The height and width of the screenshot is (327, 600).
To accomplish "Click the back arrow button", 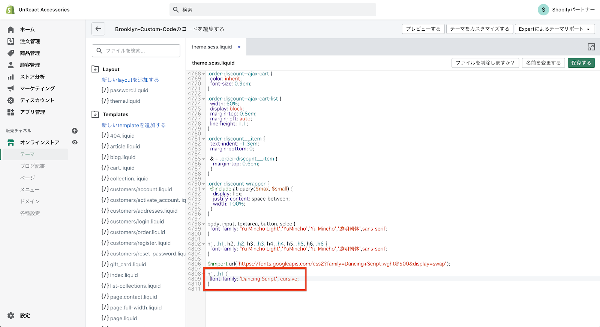I will pyautogui.click(x=98, y=29).
